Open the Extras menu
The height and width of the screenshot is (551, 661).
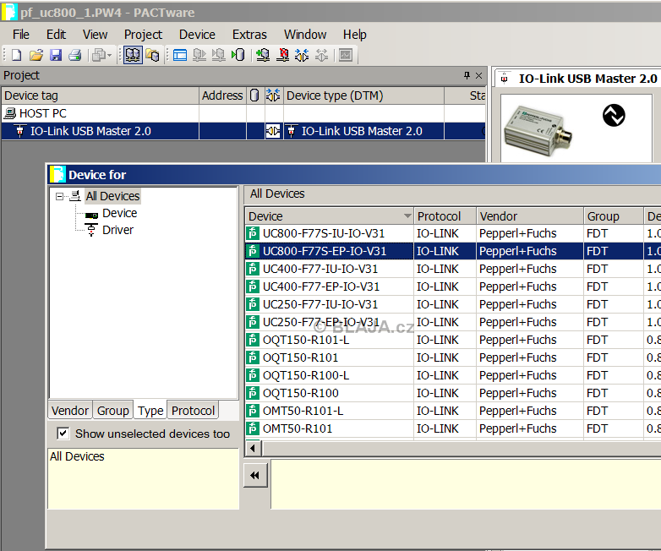pyautogui.click(x=249, y=34)
